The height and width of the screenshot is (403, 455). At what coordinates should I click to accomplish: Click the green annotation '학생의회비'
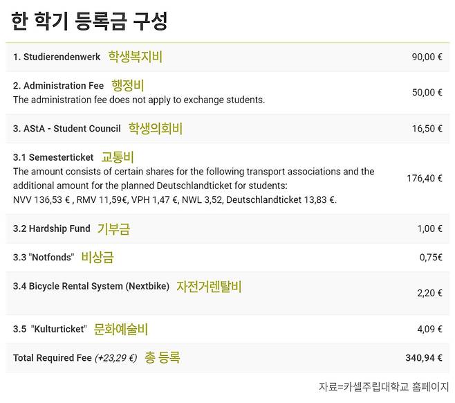click(x=156, y=128)
